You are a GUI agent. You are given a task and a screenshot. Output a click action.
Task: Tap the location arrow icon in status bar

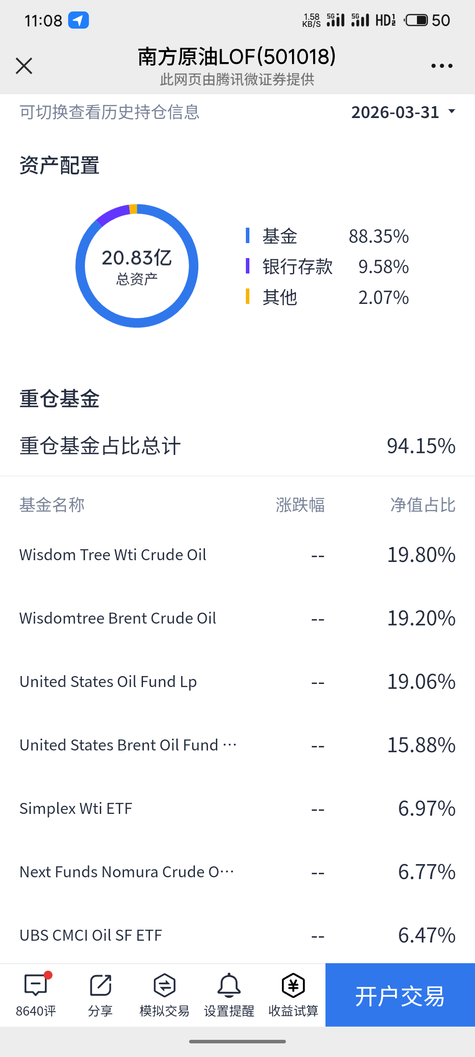[x=78, y=20]
